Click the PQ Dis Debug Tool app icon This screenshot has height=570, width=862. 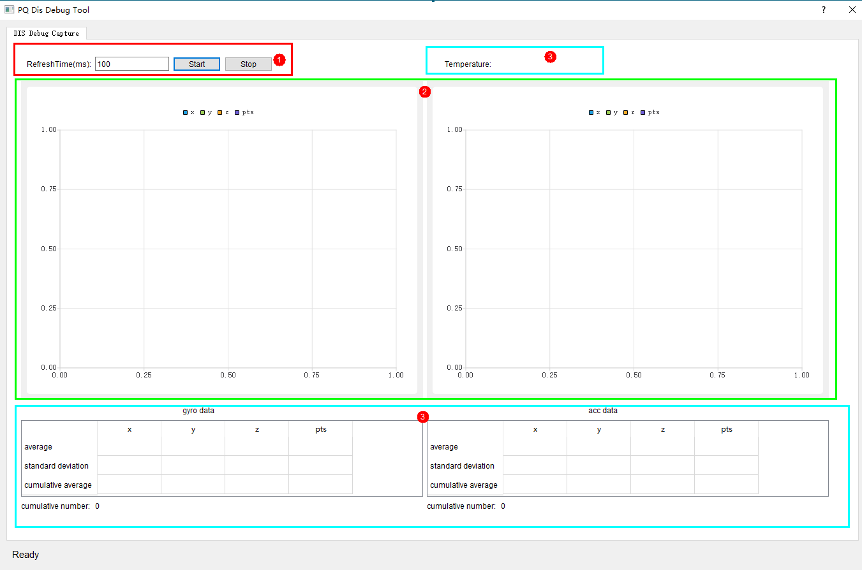pyautogui.click(x=10, y=10)
